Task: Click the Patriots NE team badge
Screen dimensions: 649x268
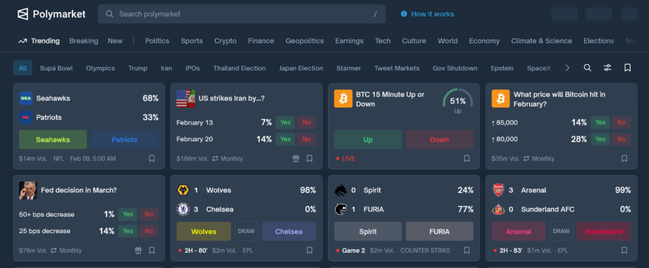Action: [25, 118]
